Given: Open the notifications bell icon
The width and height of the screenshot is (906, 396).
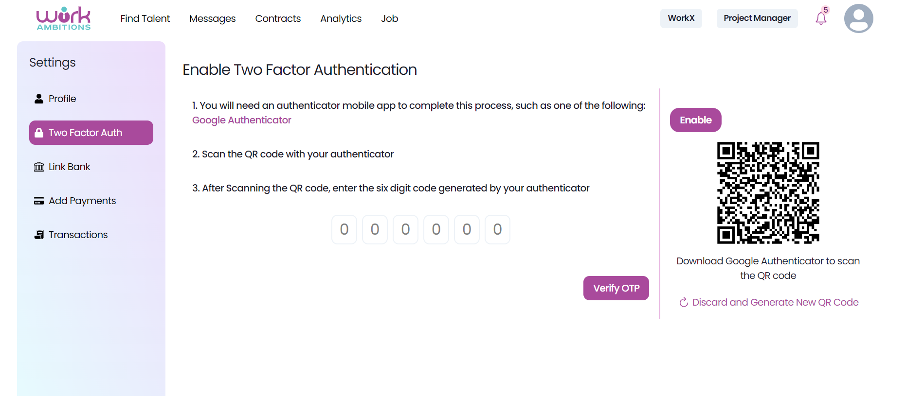Looking at the screenshot, I should click(x=821, y=18).
